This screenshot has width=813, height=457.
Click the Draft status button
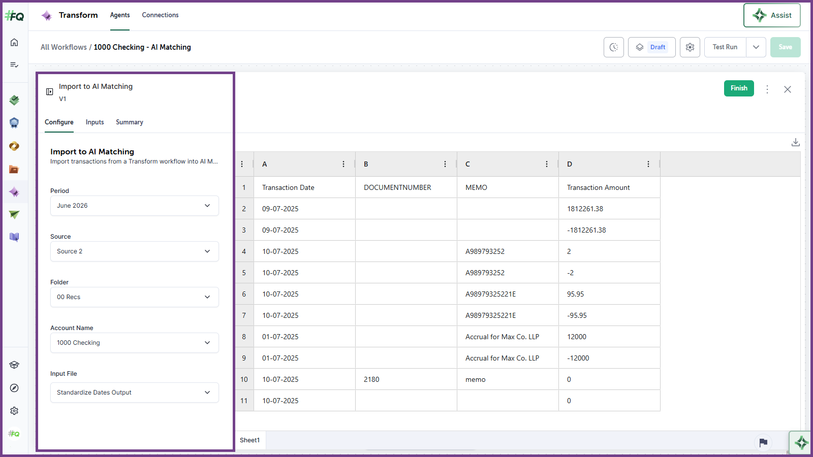pos(652,47)
